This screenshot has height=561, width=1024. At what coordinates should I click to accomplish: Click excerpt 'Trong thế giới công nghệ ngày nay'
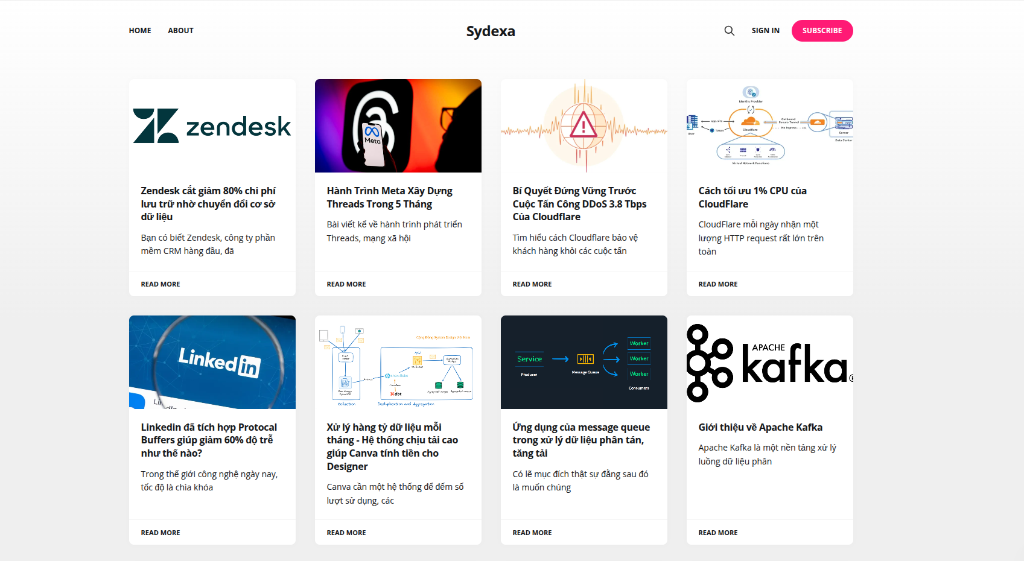click(x=209, y=481)
